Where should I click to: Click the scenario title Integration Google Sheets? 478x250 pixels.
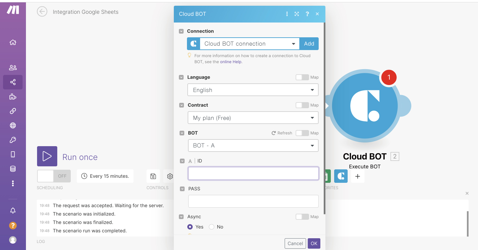(86, 12)
